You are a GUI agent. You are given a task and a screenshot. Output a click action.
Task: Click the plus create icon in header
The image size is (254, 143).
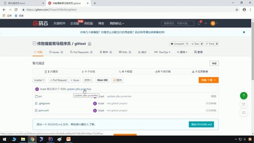tap(206, 23)
